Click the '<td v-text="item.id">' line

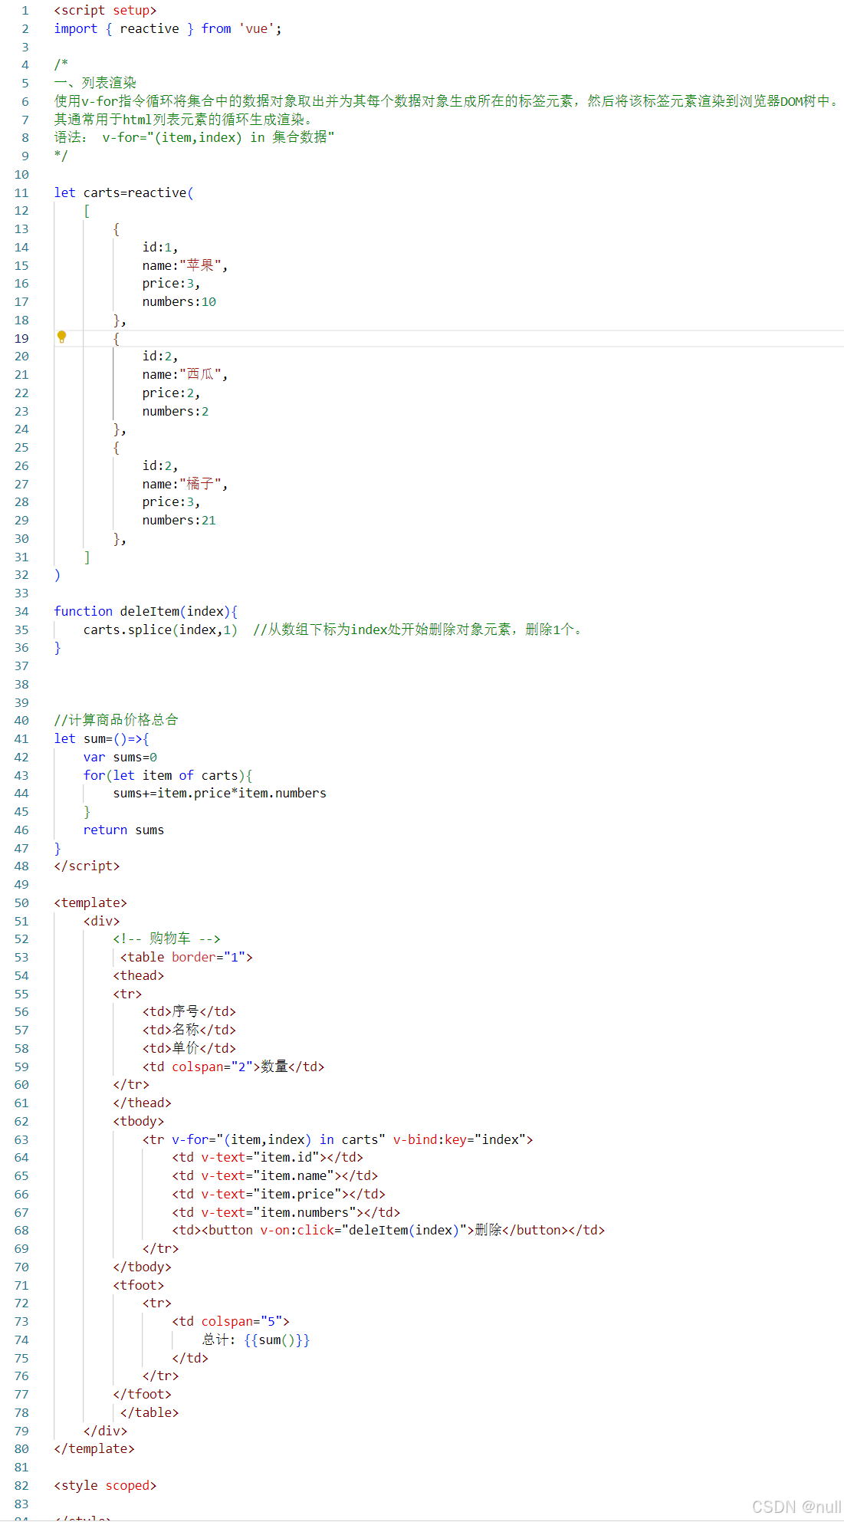click(268, 1157)
